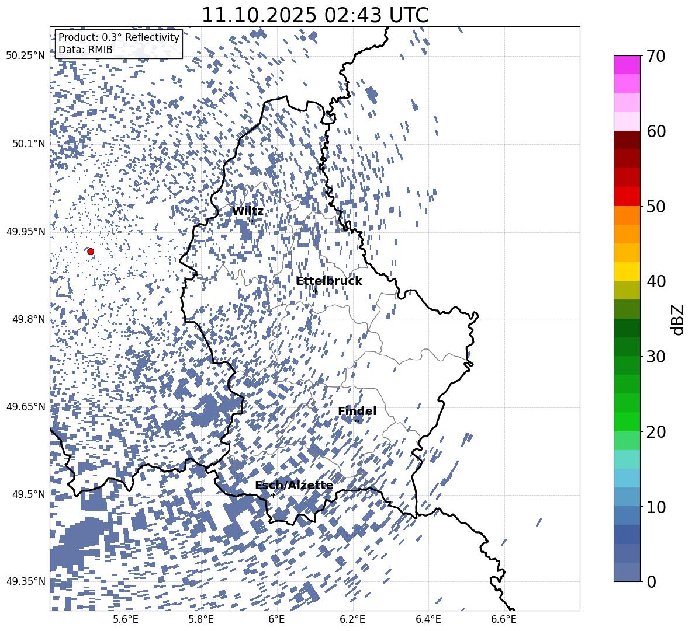This screenshot has height=631, width=692.
Task: Click the 20 colorbar tick label
Action: click(656, 432)
